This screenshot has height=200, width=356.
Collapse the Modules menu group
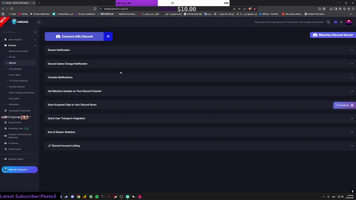(19, 45)
